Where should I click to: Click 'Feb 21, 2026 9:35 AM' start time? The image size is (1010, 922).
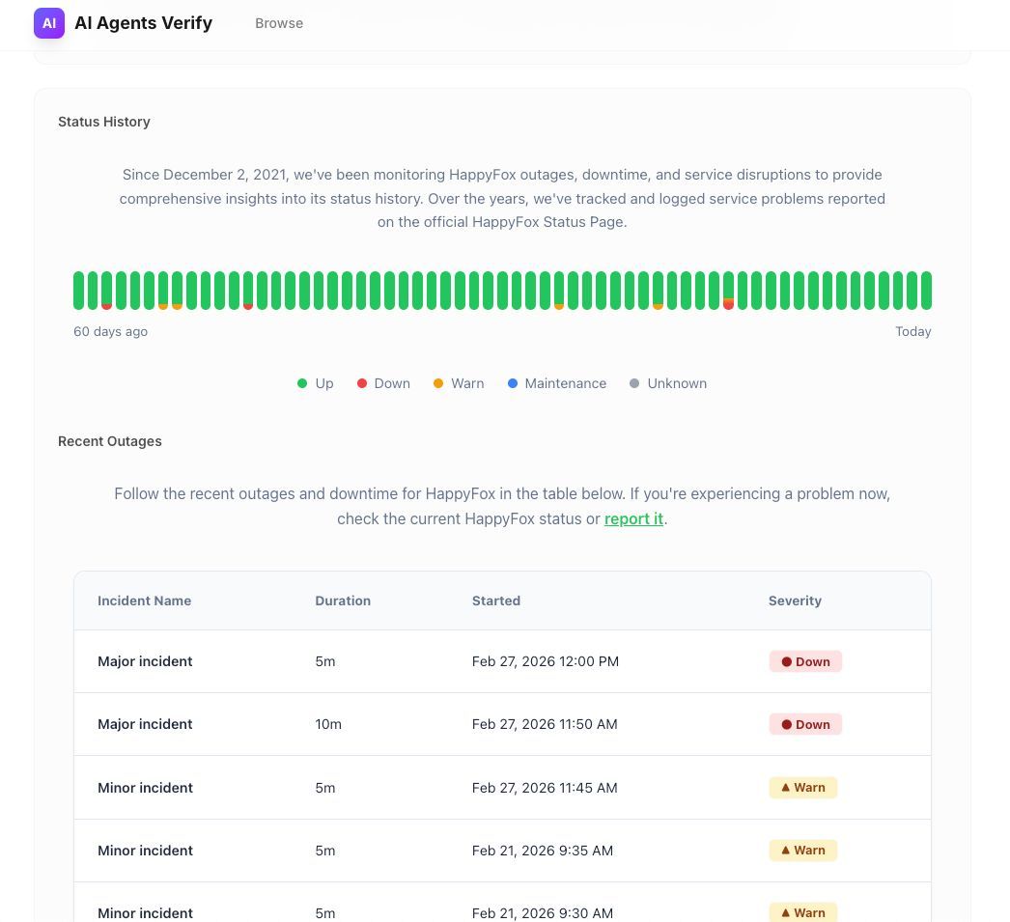(543, 851)
